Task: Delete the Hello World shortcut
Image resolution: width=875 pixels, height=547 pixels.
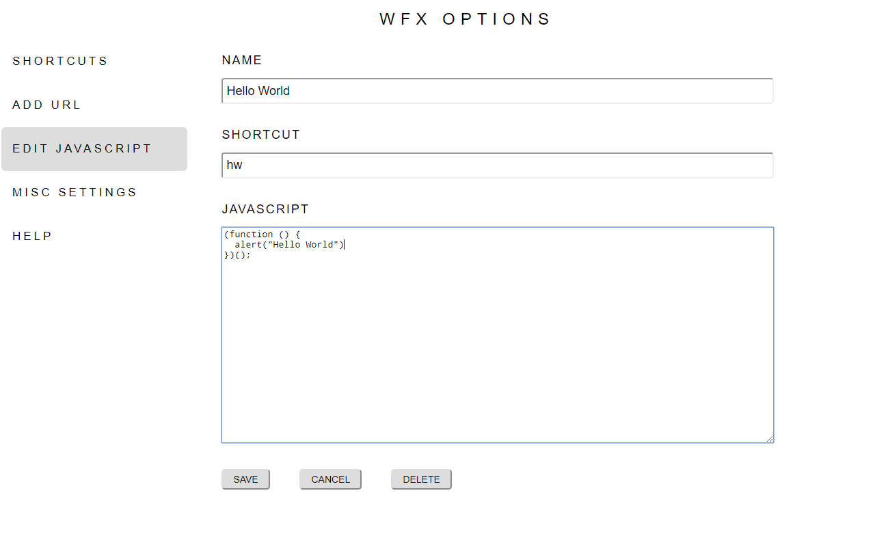Action: (x=421, y=479)
